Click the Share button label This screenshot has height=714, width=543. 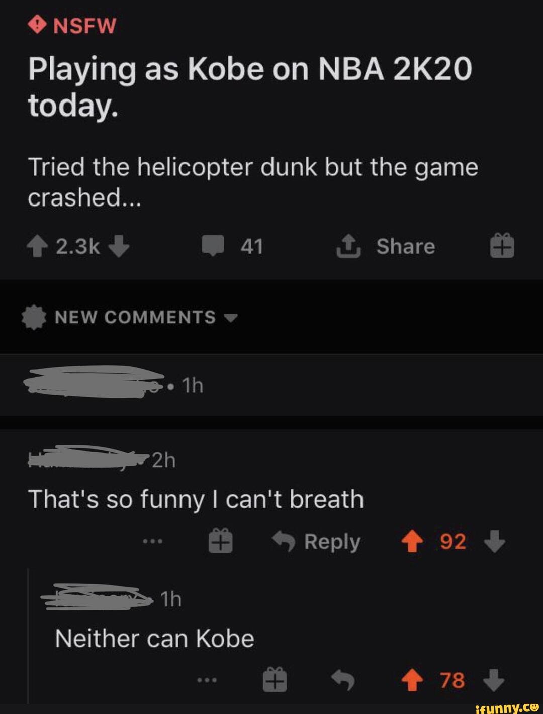[x=406, y=246]
